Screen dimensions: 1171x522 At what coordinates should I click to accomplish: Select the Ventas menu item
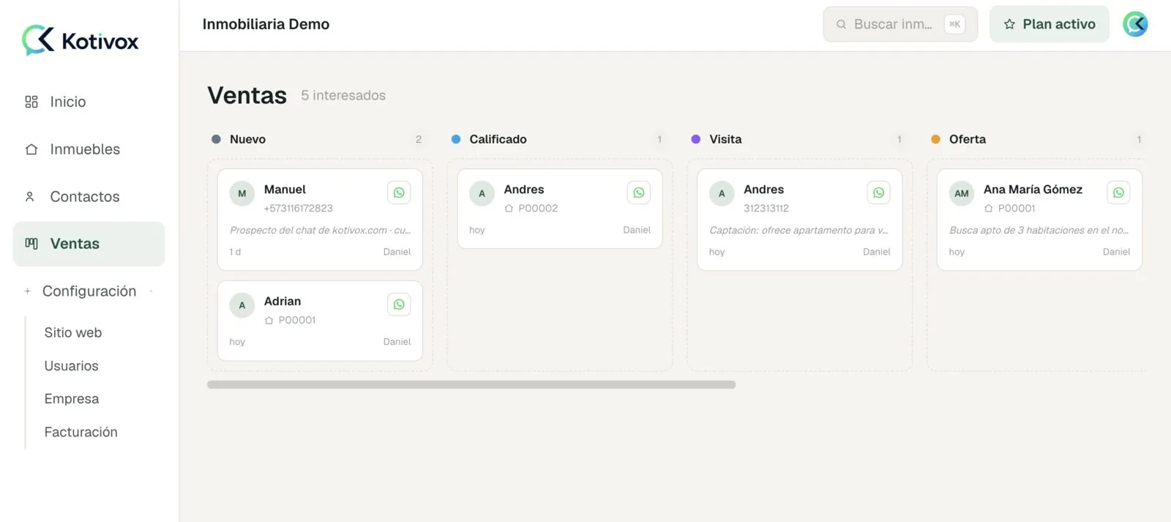point(89,244)
